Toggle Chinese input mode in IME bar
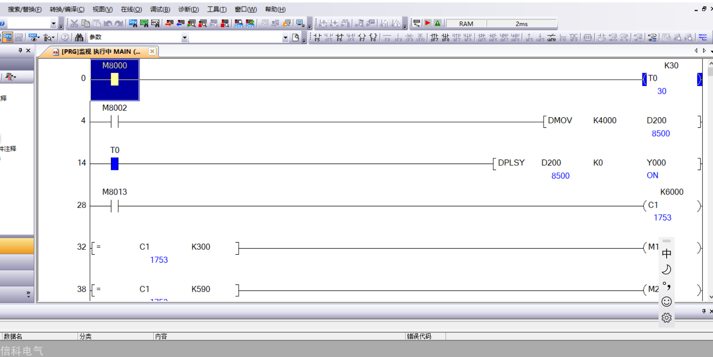 667,253
